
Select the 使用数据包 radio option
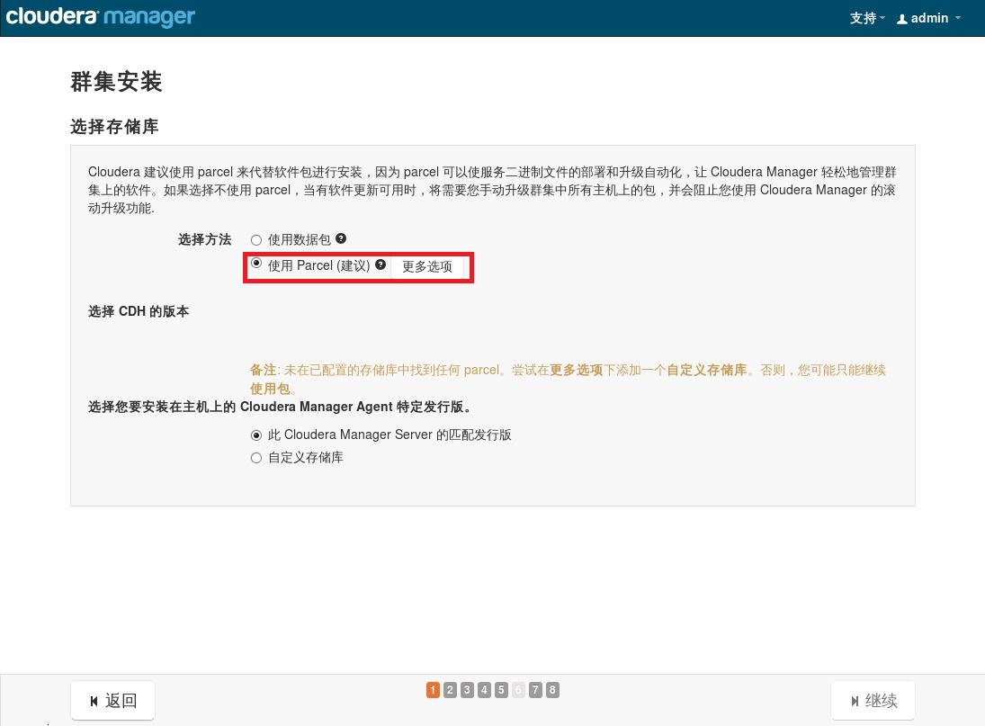pos(255,240)
